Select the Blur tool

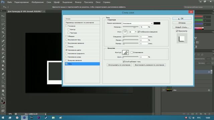click(x=3, y=65)
